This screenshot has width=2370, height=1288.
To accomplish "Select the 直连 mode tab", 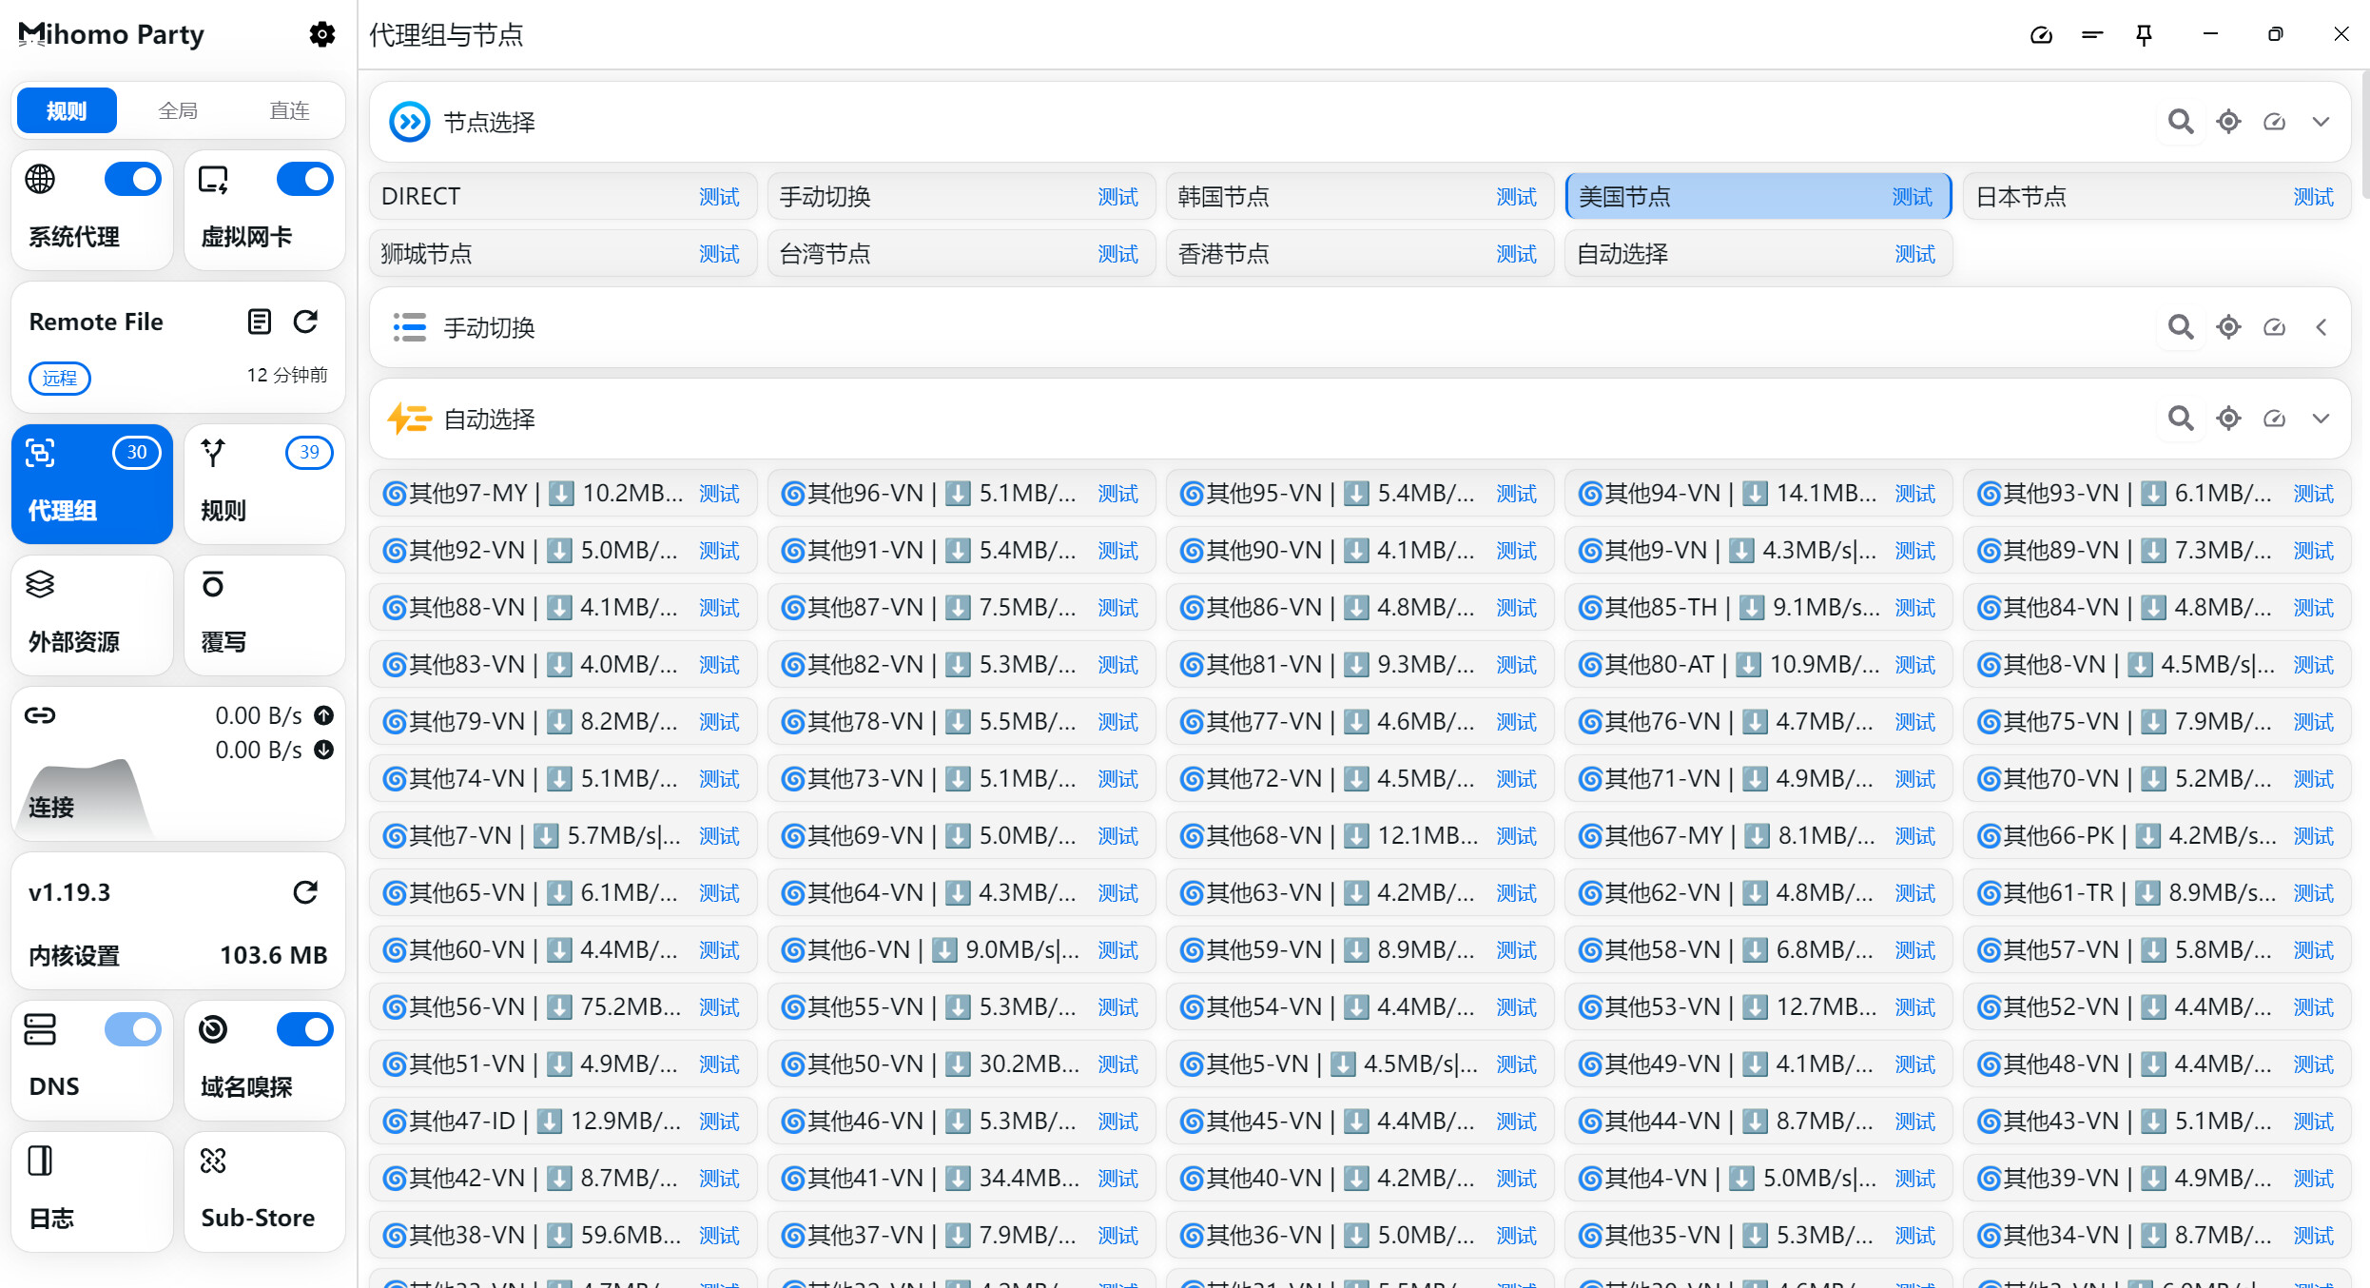I will pos(289,110).
